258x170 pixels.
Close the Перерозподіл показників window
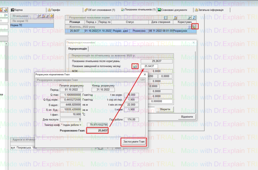click(x=194, y=42)
